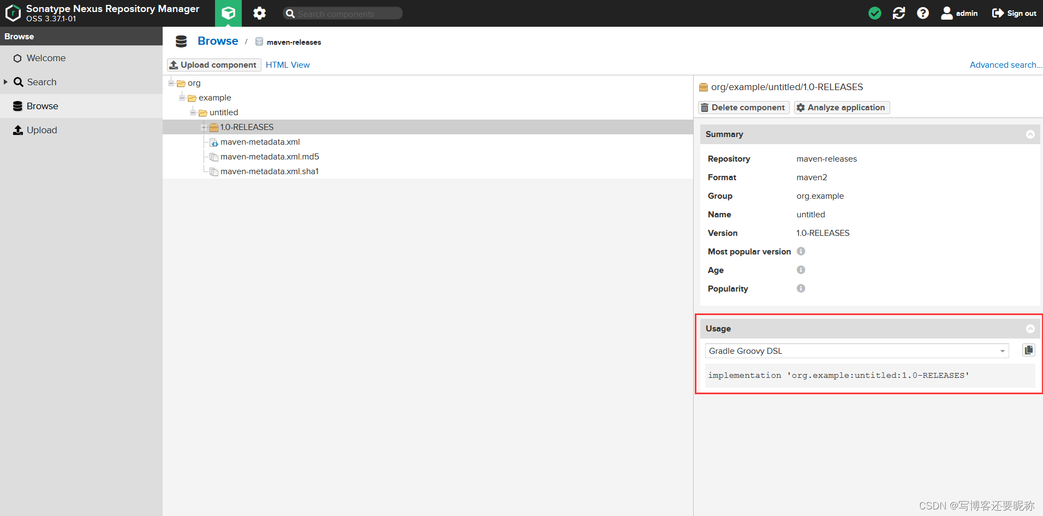Screen dimensions: 1043x516
Task: Click the maven-releases breadcrumb
Action: tap(294, 42)
